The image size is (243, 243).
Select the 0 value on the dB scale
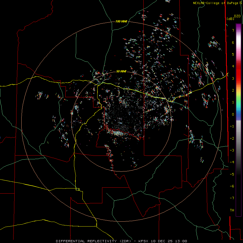pyautogui.click(x=233, y=114)
